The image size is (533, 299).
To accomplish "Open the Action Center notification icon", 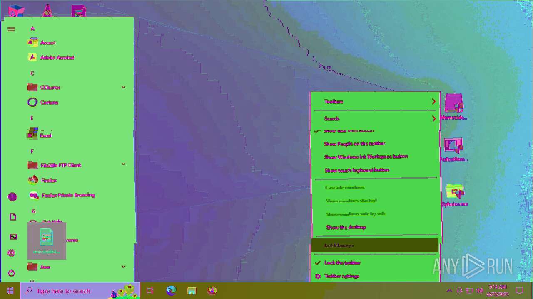I will tap(519, 291).
